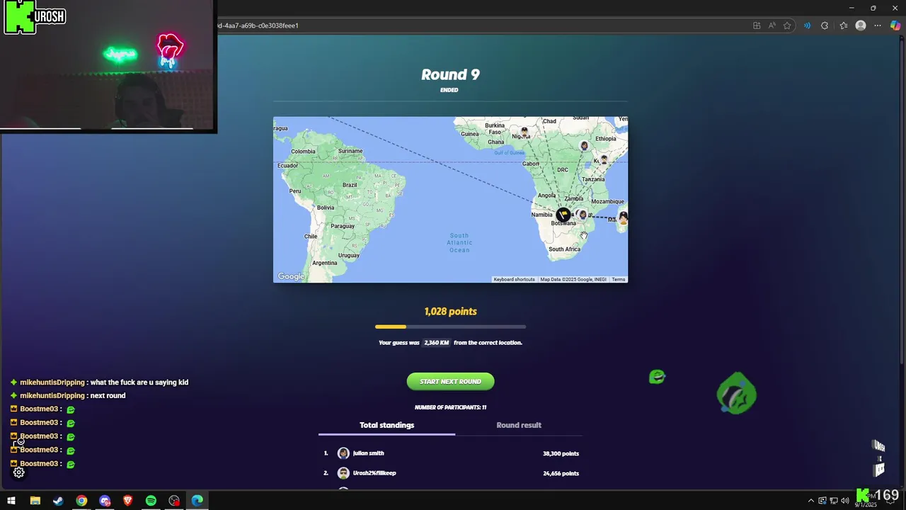This screenshot has height=510, width=906.
Task: Open the Windows Start menu
Action: tap(11, 501)
